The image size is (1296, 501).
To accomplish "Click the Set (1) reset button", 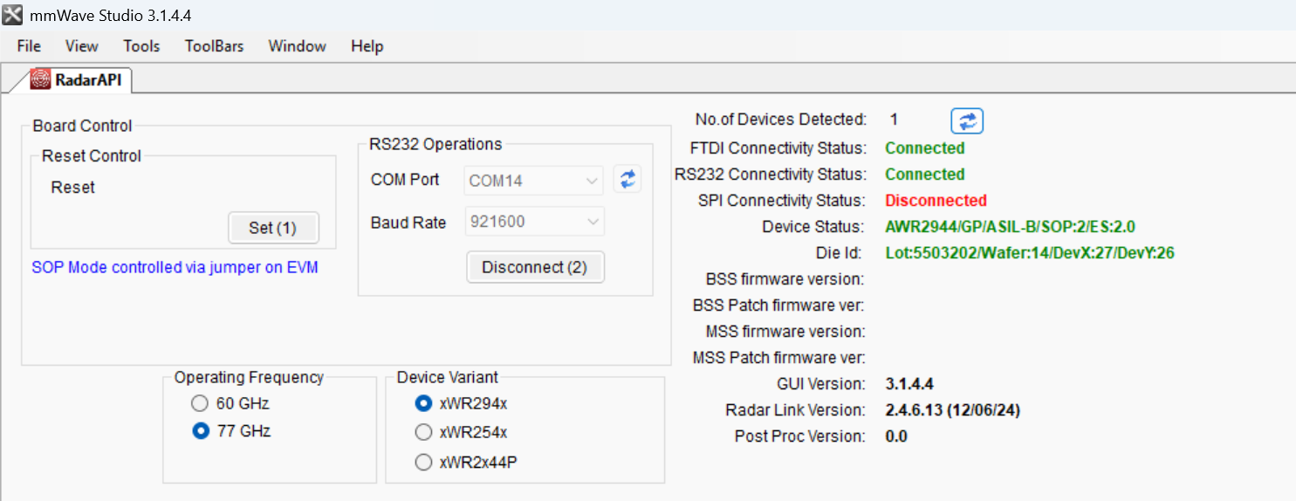I will pos(273,228).
